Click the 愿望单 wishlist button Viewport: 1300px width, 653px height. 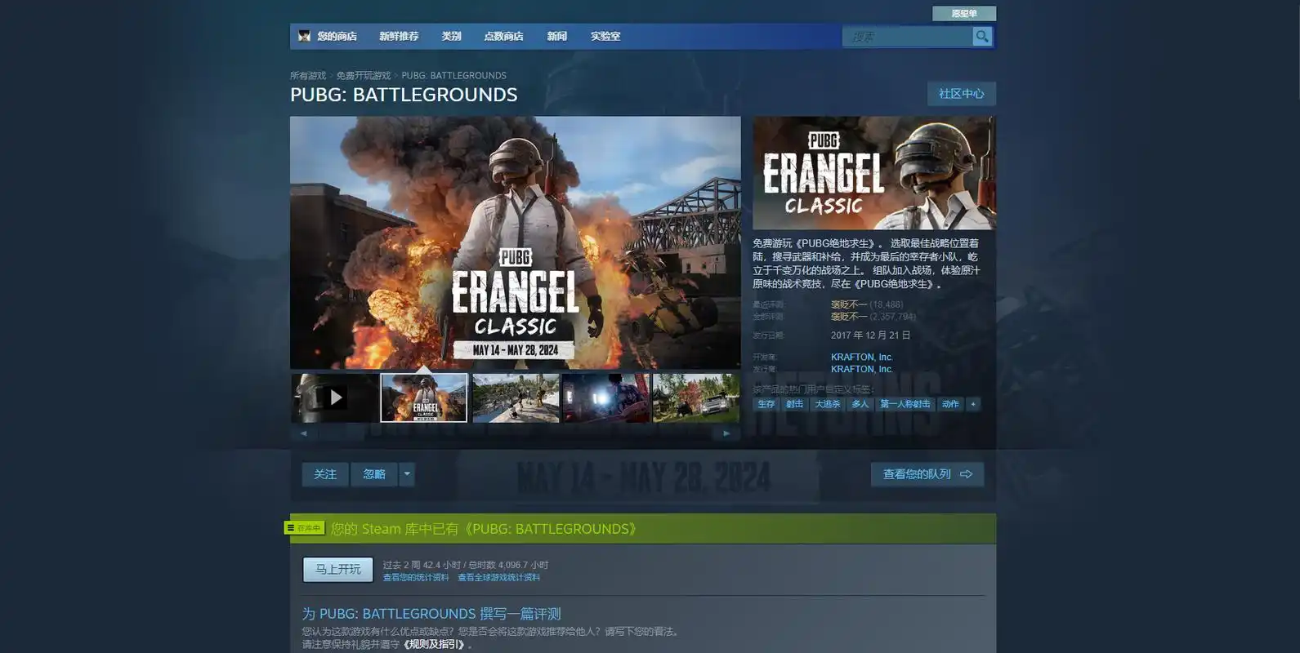click(964, 13)
